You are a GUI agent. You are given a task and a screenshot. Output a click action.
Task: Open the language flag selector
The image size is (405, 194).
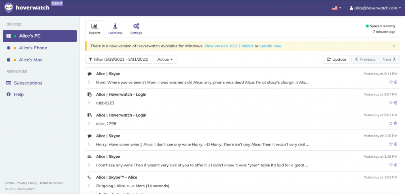tap(337, 8)
